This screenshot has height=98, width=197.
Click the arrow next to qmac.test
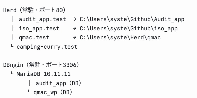click(x=75, y=37)
